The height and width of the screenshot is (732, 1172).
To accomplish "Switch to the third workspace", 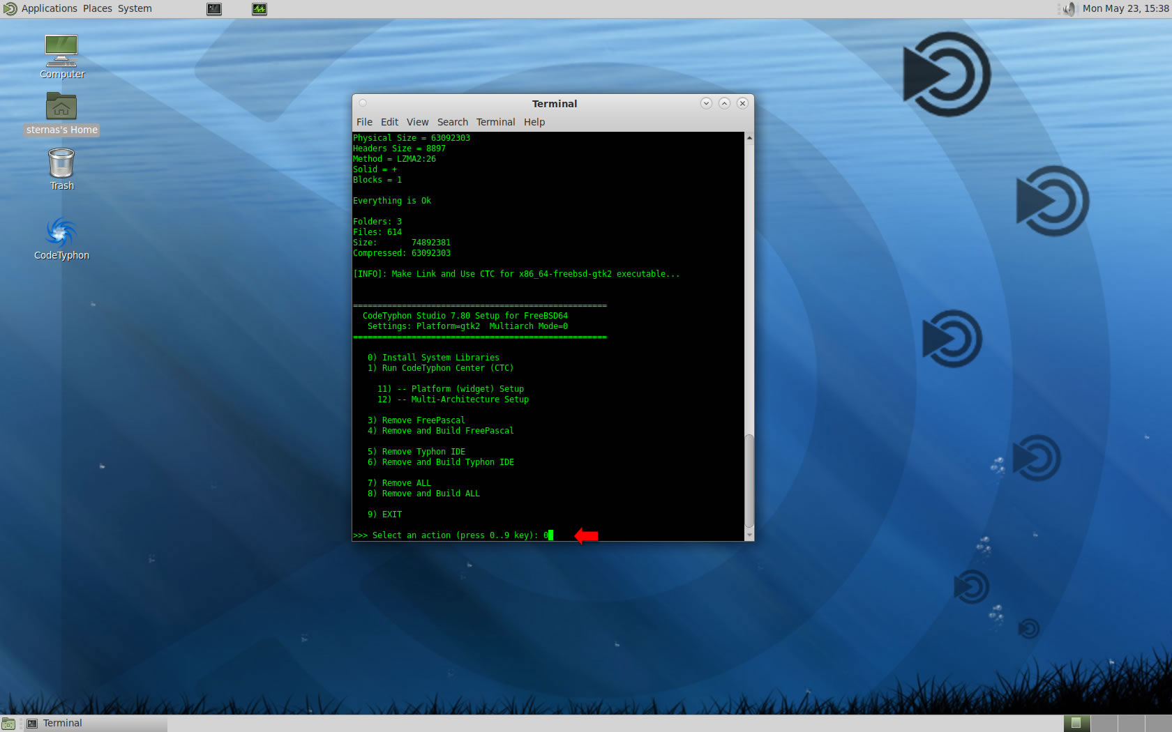I will point(1131,724).
